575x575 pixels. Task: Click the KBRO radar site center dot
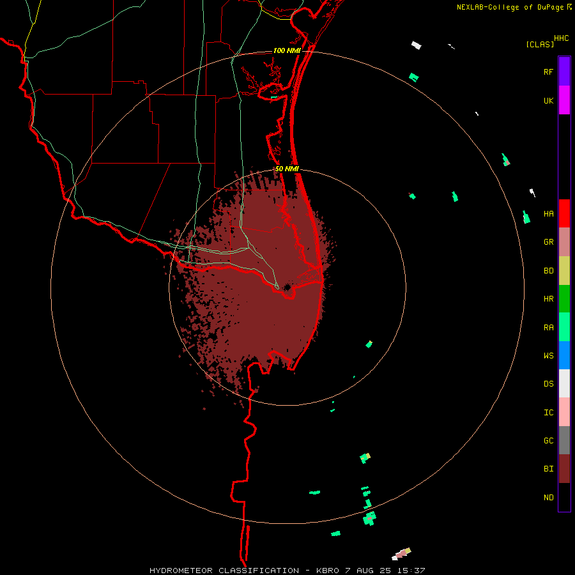coord(287,287)
